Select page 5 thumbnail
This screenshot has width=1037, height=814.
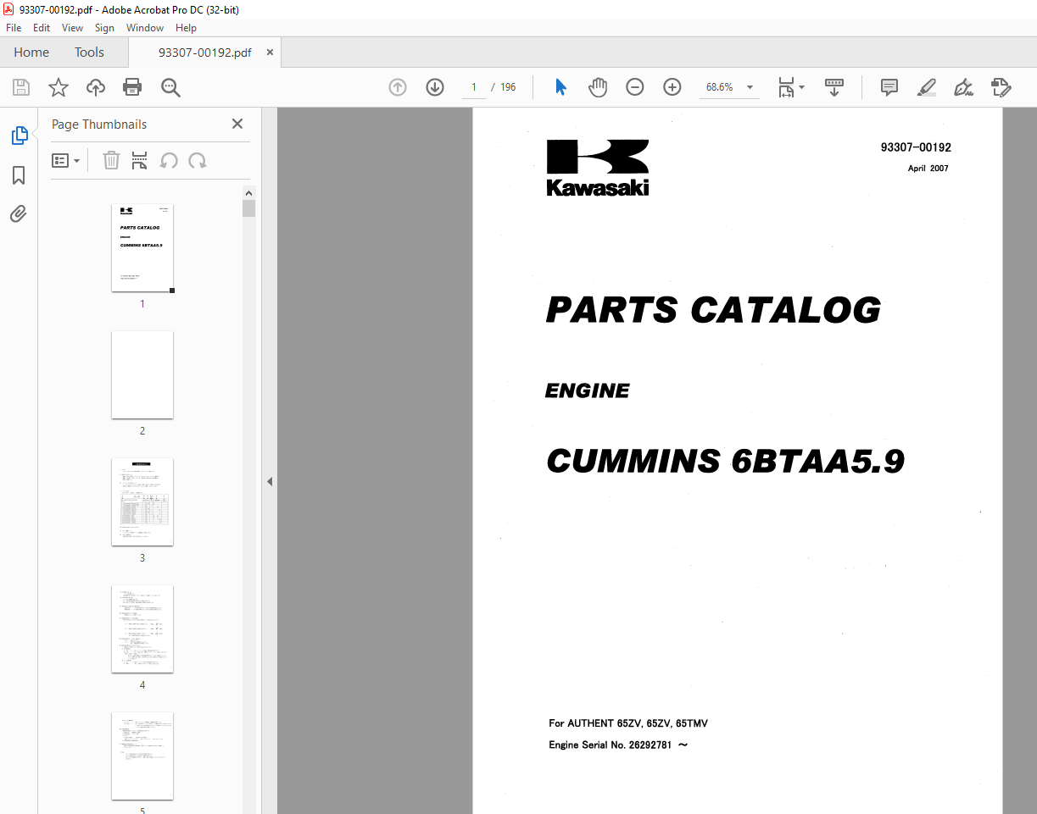pyautogui.click(x=142, y=756)
